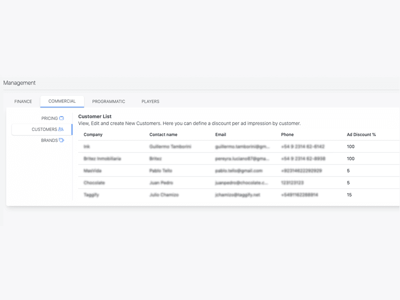Click the Contact name column header
This screenshot has width=400, height=300.
click(x=163, y=134)
